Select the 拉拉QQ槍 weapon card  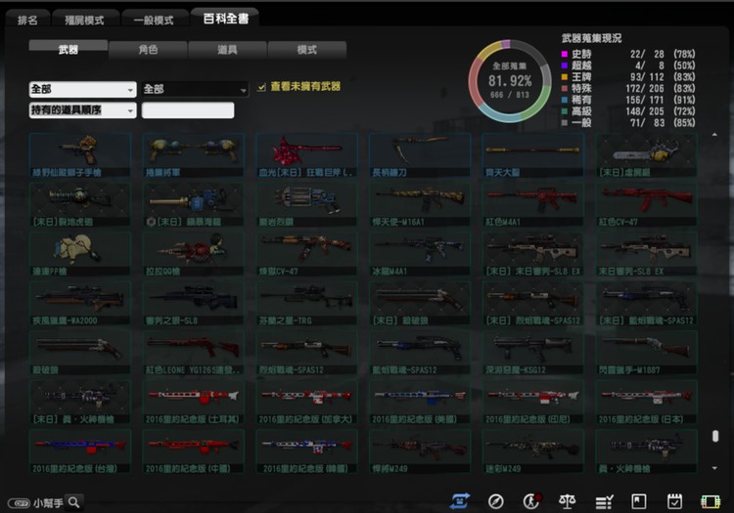click(194, 254)
